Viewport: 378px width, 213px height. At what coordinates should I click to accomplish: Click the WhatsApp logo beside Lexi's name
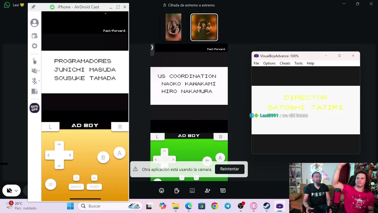[7, 5]
